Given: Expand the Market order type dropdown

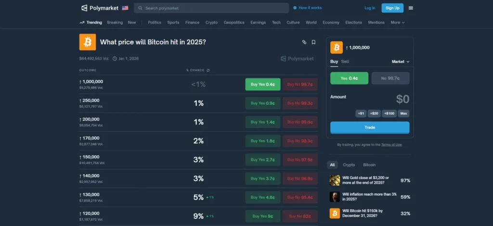Looking at the screenshot, I should [401, 62].
